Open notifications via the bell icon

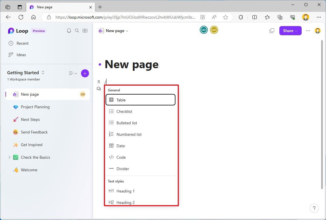(69, 31)
